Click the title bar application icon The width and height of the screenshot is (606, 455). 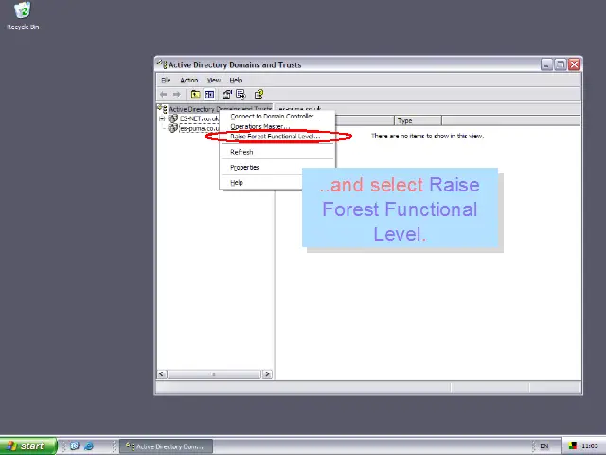click(162, 64)
